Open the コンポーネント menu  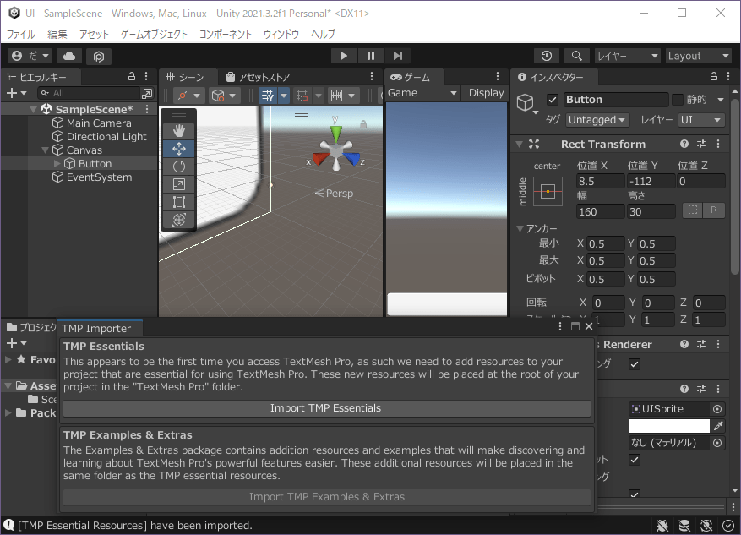click(x=226, y=34)
